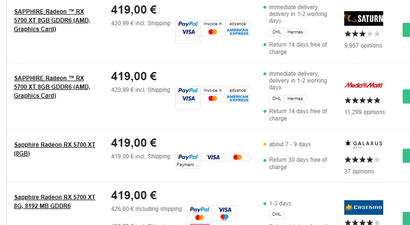Click Maestro icon in Caseking offer
The height and width of the screenshot is (225, 410).
224,217
